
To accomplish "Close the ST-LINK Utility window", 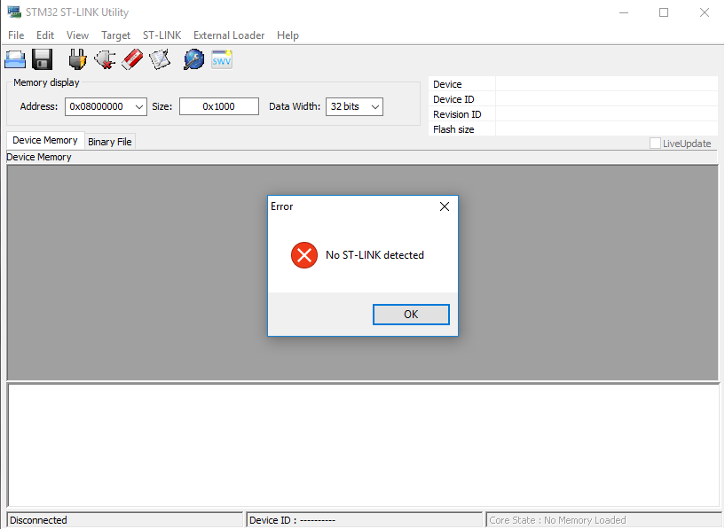I will click(705, 12).
